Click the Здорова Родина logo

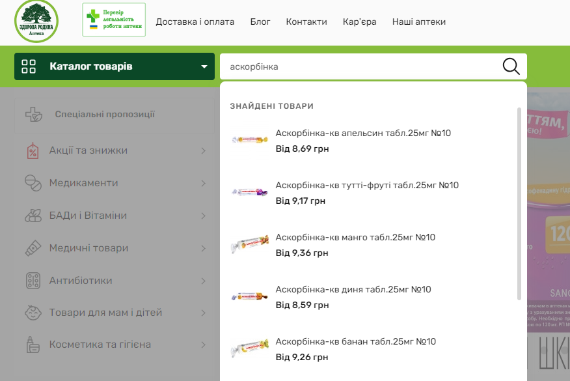coord(36,21)
